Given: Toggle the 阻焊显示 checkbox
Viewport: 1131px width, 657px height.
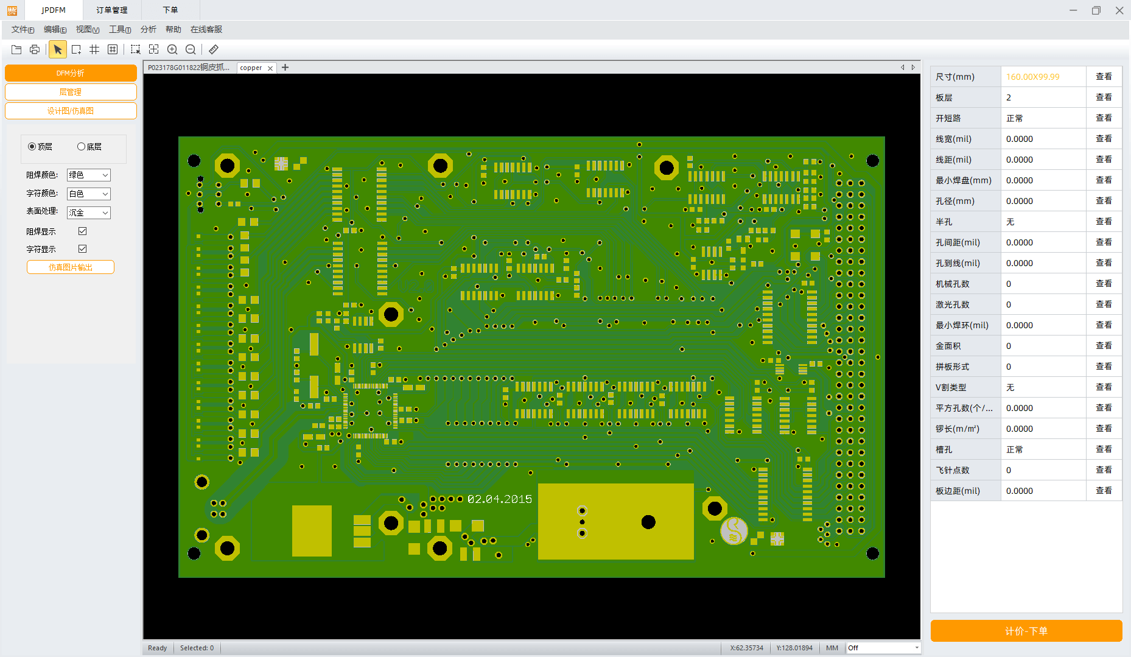Looking at the screenshot, I should 83,231.
